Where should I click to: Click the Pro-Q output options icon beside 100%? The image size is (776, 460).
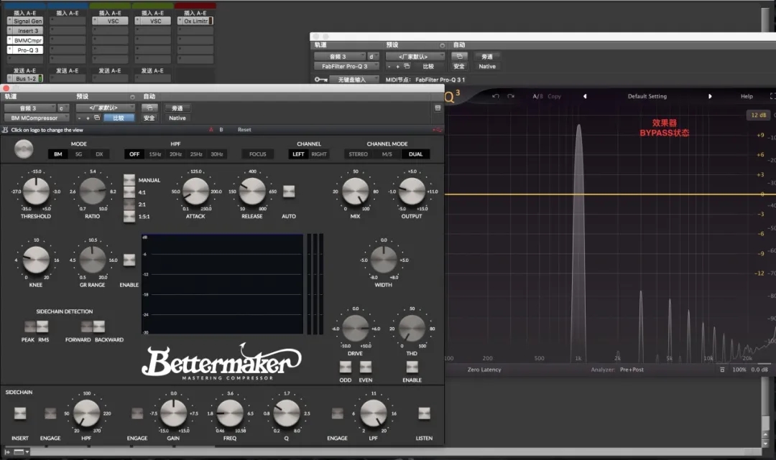[x=722, y=370]
